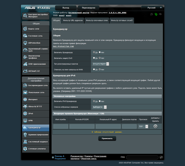The height and width of the screenshot is (166, 185).
Task: Open the VPN sidebar icon
Action: tap(25, 120)
